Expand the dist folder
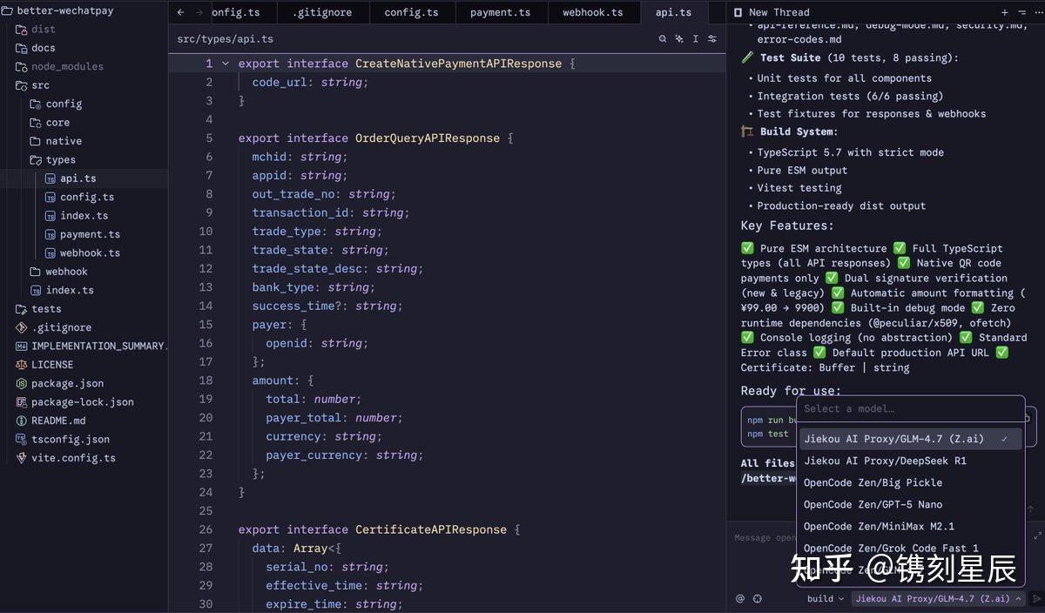Screen dimensions: 1045x613 (x=36, y=30)
